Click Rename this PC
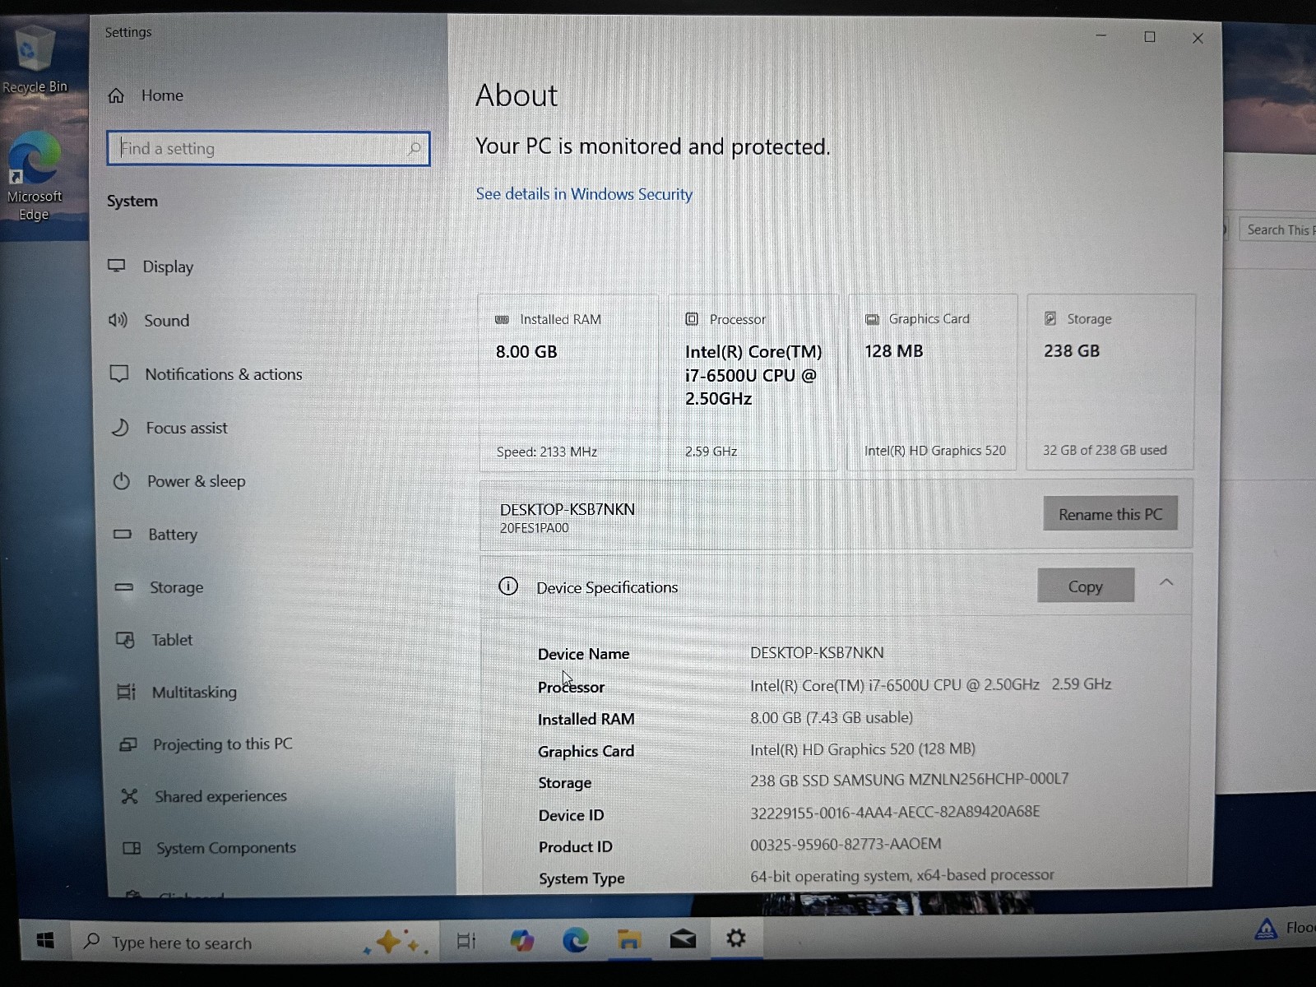The width and height of the screenshot is (1316, 987). pos(1110,513)
